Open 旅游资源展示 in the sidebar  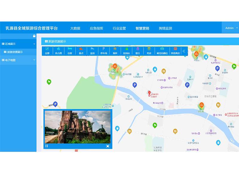pyautogui.click(x=18, y=52)
